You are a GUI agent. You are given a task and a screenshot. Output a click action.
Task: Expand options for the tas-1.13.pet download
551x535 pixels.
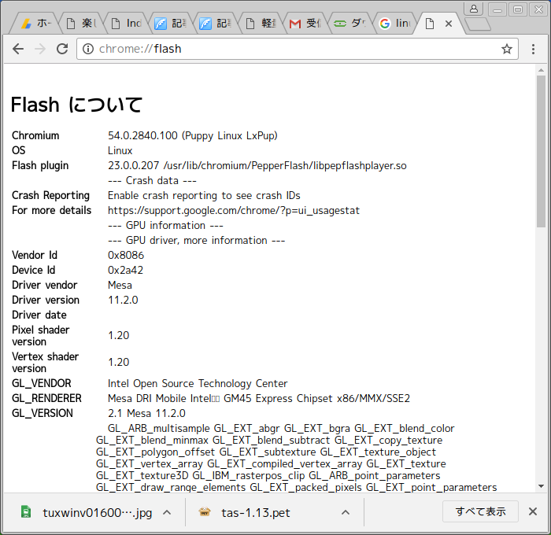(346, 512)
